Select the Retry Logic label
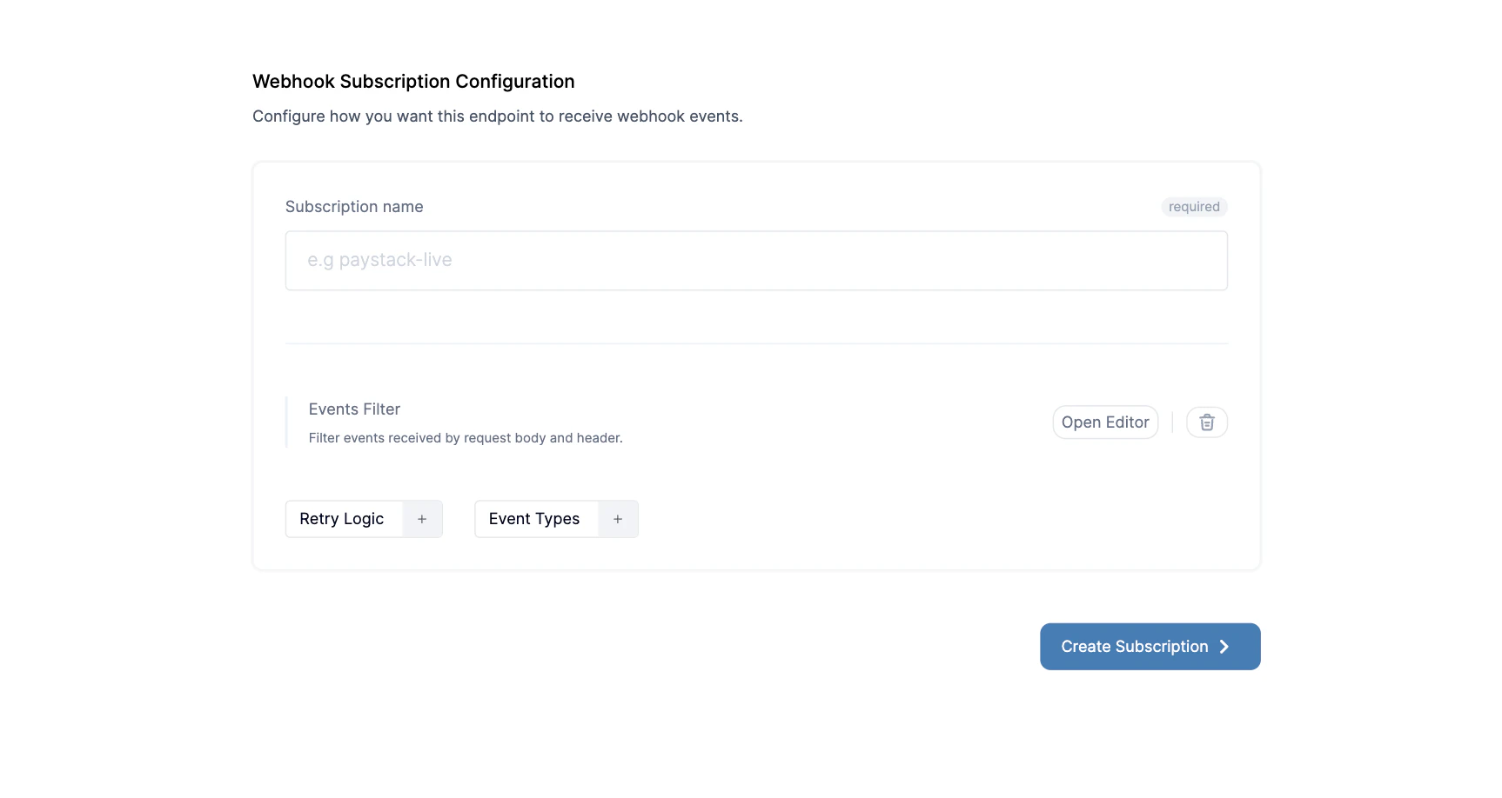Screen dimensions: 1502x798 click(x=341, y=518)
